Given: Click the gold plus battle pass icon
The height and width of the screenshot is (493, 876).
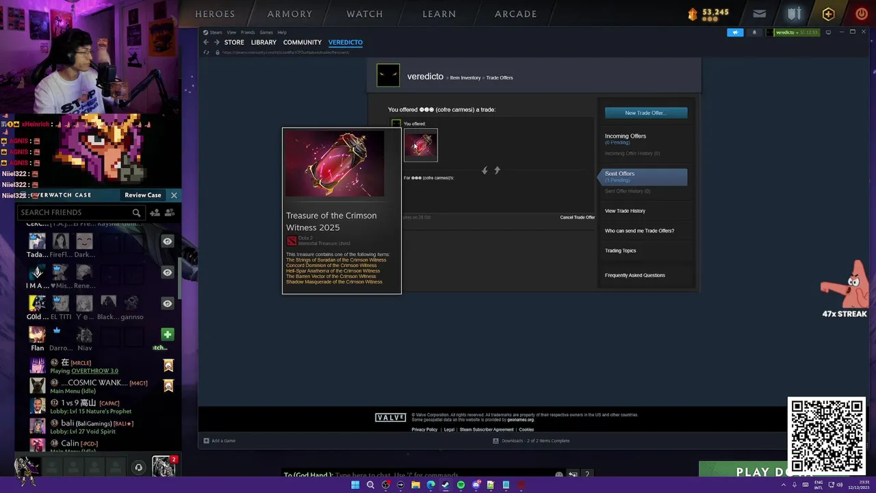Looking at the screenshot, I should point(828,14).
